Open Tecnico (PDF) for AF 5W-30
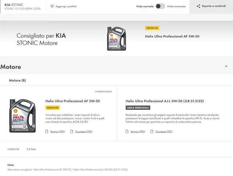 pyautogui.click(x=58, y=132)
